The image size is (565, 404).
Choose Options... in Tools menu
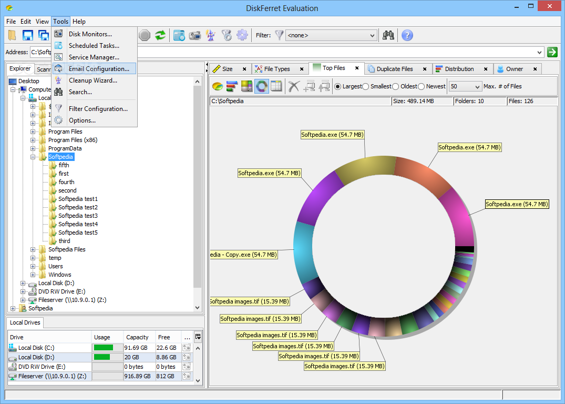95,120
